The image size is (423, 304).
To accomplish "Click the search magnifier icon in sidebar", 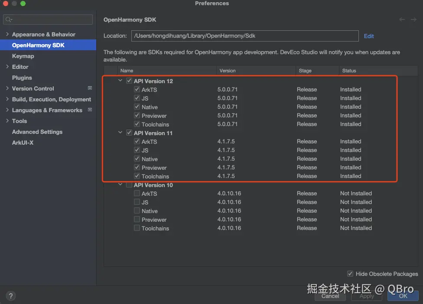I will (9, 19).
